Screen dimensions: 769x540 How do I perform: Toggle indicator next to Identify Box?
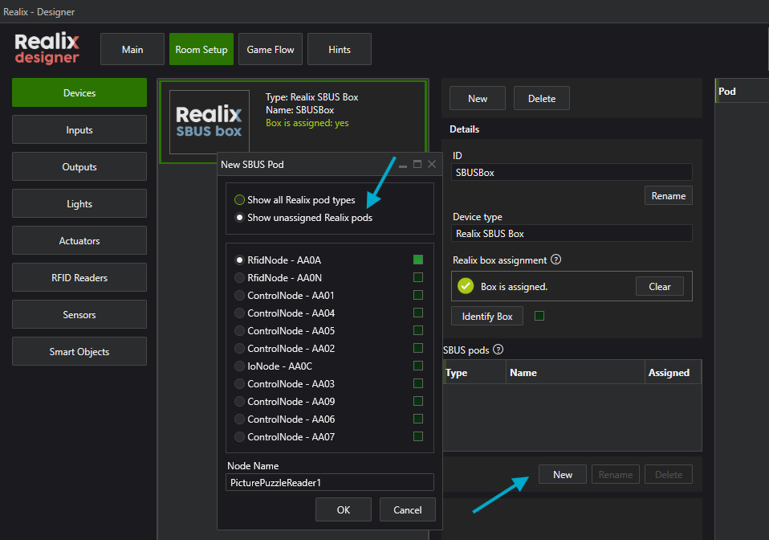point(539,316)
